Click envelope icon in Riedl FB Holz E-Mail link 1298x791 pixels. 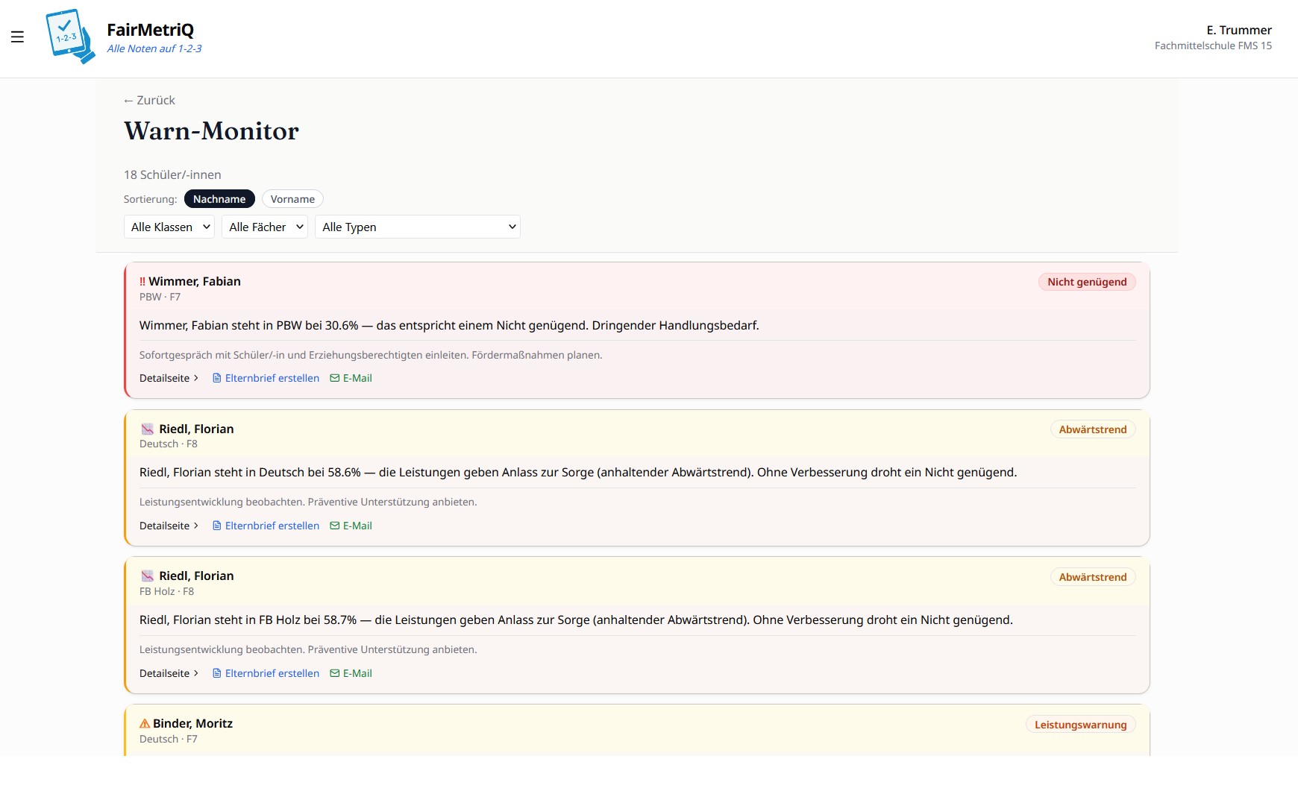pos(335,673)
